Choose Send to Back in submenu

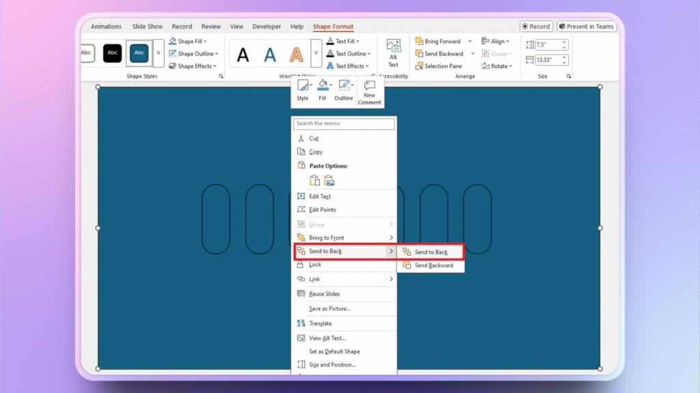pos(431,252)
